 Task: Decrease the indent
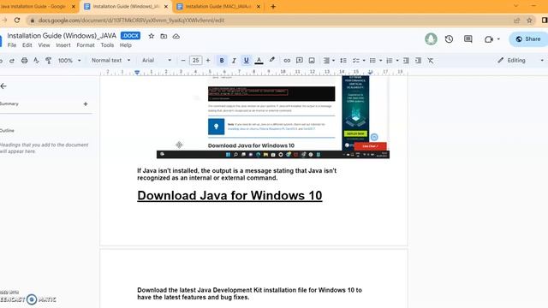click(406, 61)
